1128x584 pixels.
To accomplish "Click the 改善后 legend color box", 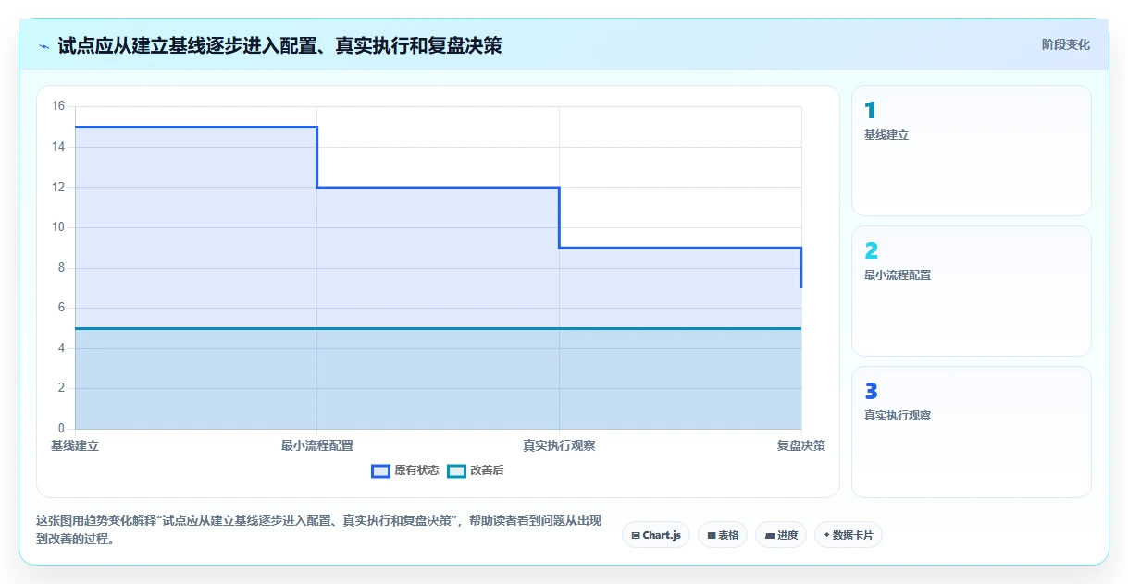I will coord(456,471).
